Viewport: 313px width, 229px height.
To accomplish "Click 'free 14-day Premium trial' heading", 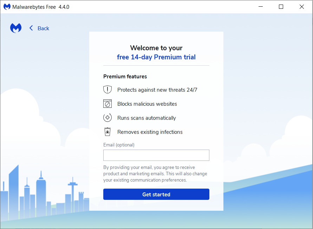I will tap(156, 57).
